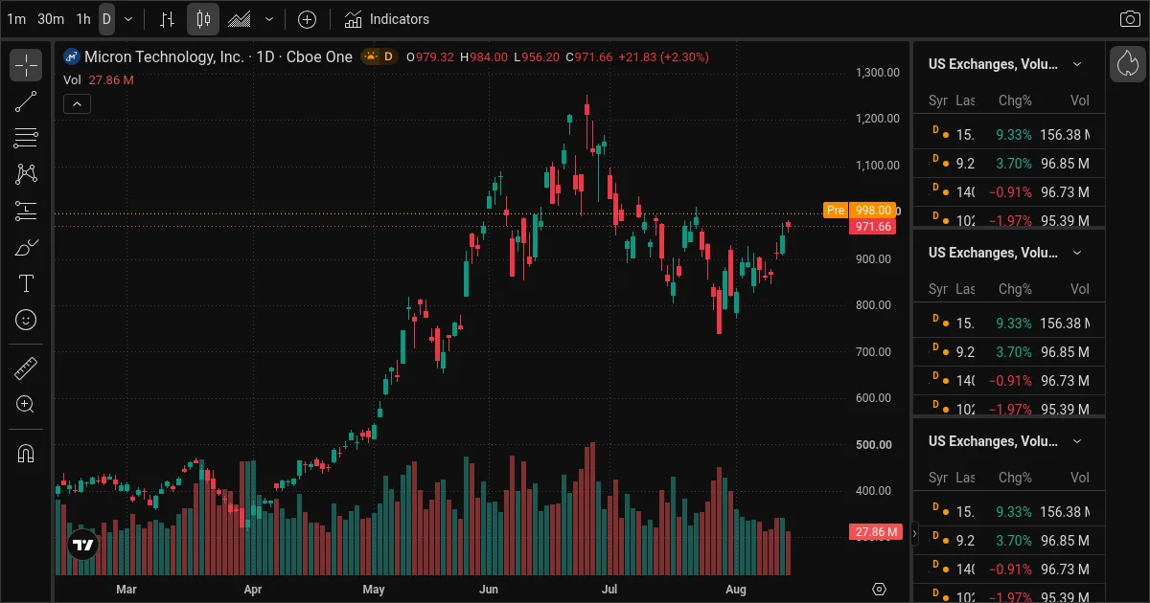
Task: Open the Fibonacci retracement tools
Action: tap(26, 138)
